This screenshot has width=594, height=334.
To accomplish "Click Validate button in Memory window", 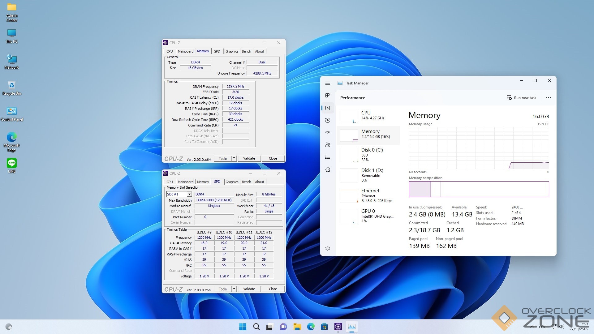I will (x=249, y=158).
